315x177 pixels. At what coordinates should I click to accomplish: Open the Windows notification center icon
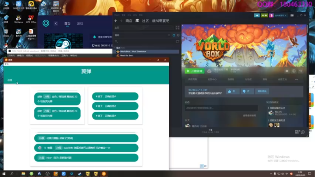pos(309,174)
